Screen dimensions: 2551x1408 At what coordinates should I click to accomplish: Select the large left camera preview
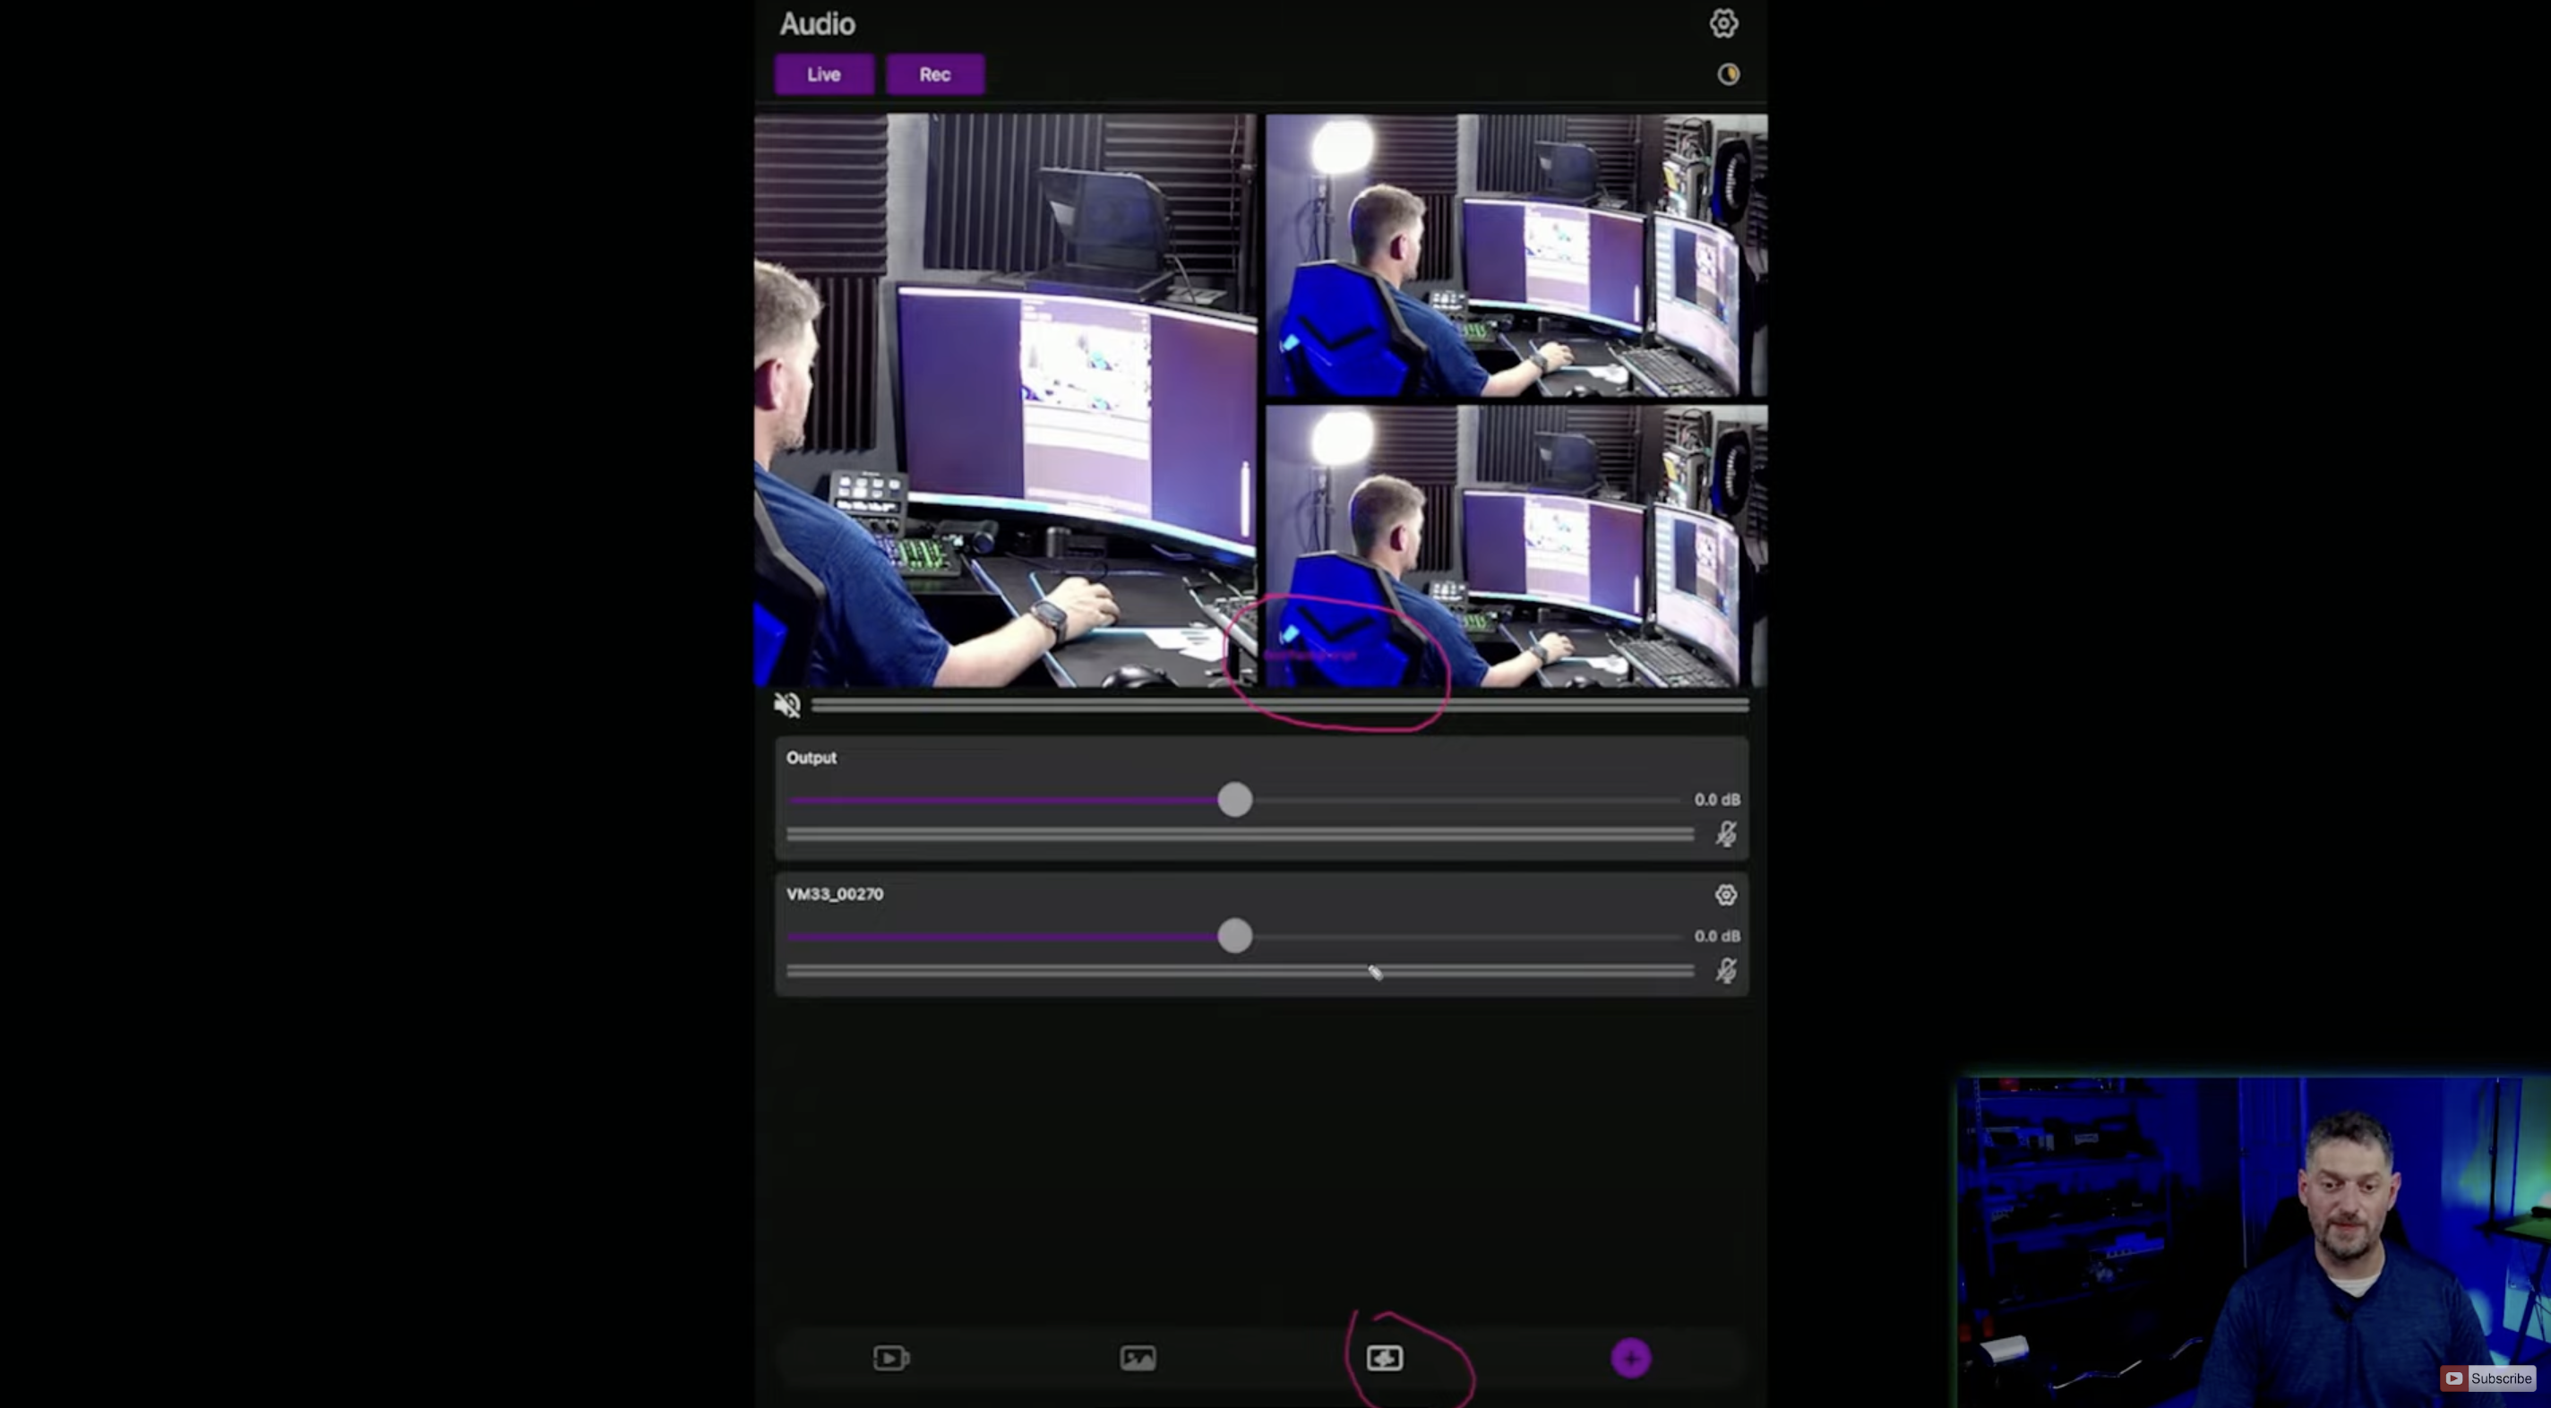click(1005, 400)
